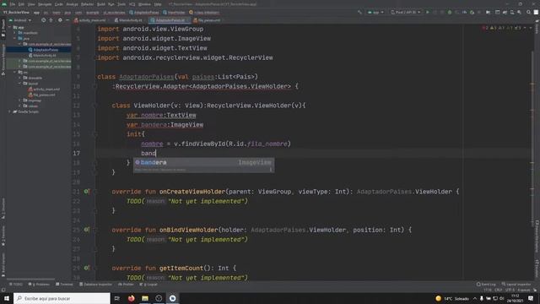Expand the manifests folder
Viewport: 540px width, 304px height.
(15, 33)
